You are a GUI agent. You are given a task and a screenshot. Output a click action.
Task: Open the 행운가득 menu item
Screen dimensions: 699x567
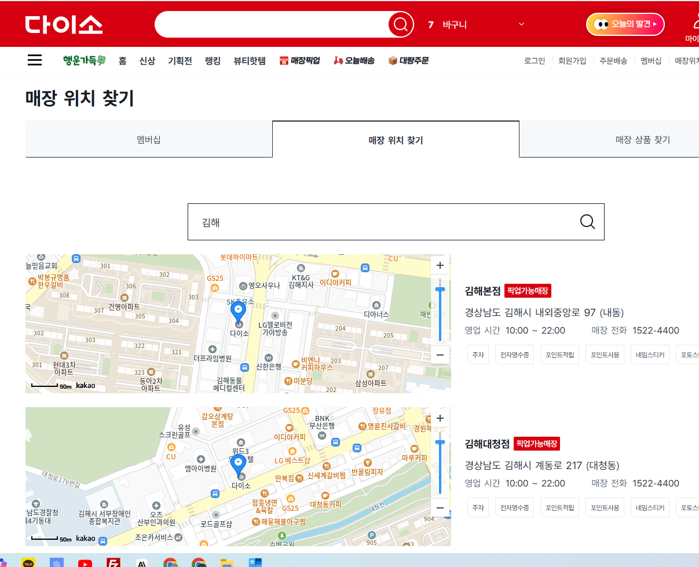[84, 60]
